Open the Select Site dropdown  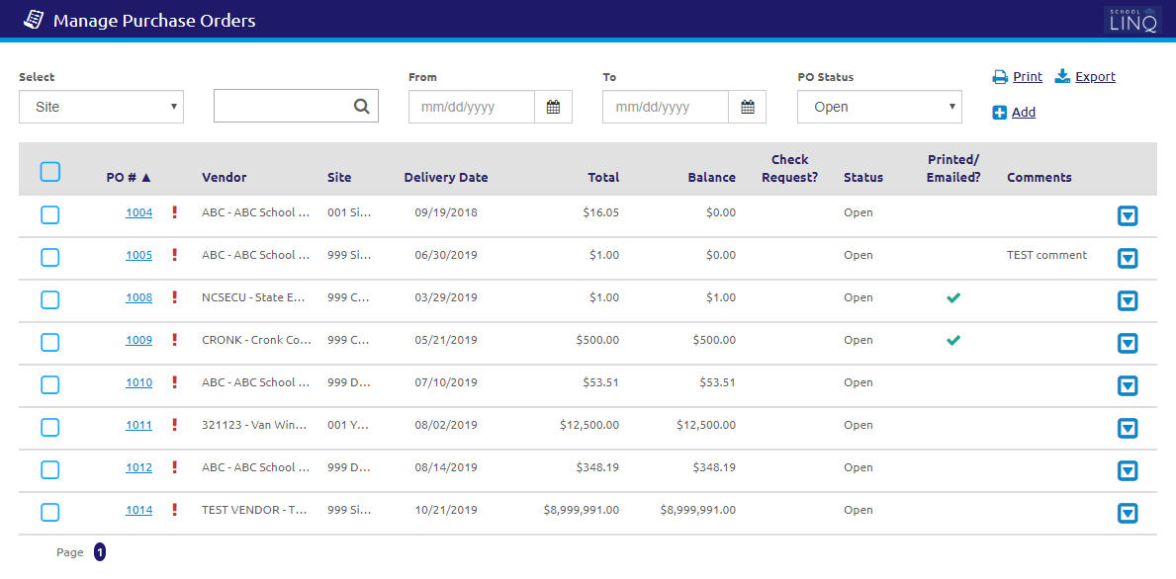[101, 107]
